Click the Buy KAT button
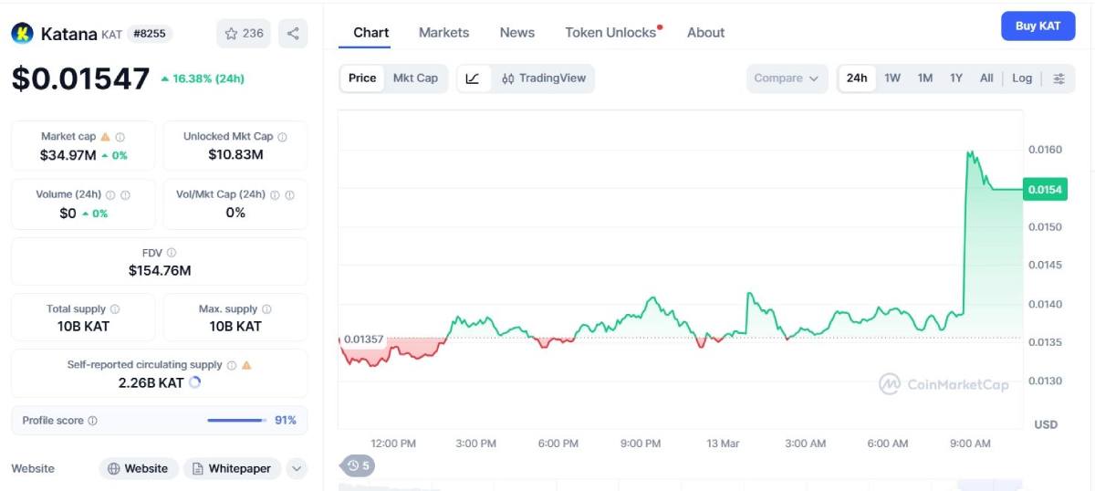 1038,26
